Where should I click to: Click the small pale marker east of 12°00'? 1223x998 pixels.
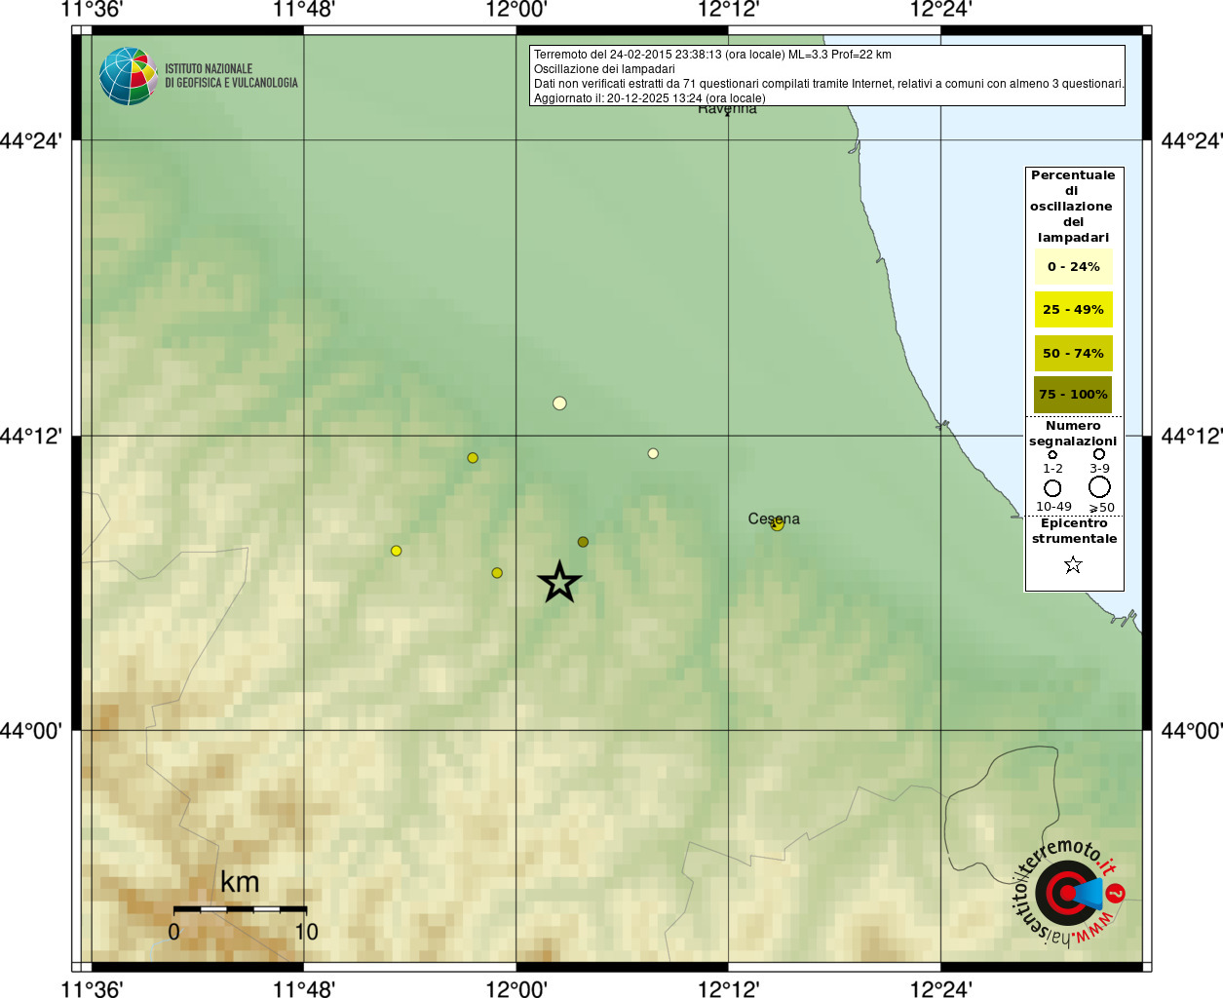(x=653, y=453)
